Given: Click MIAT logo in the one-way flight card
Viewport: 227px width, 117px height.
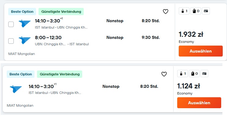Looking at the screenshot, I should point(16,89).
